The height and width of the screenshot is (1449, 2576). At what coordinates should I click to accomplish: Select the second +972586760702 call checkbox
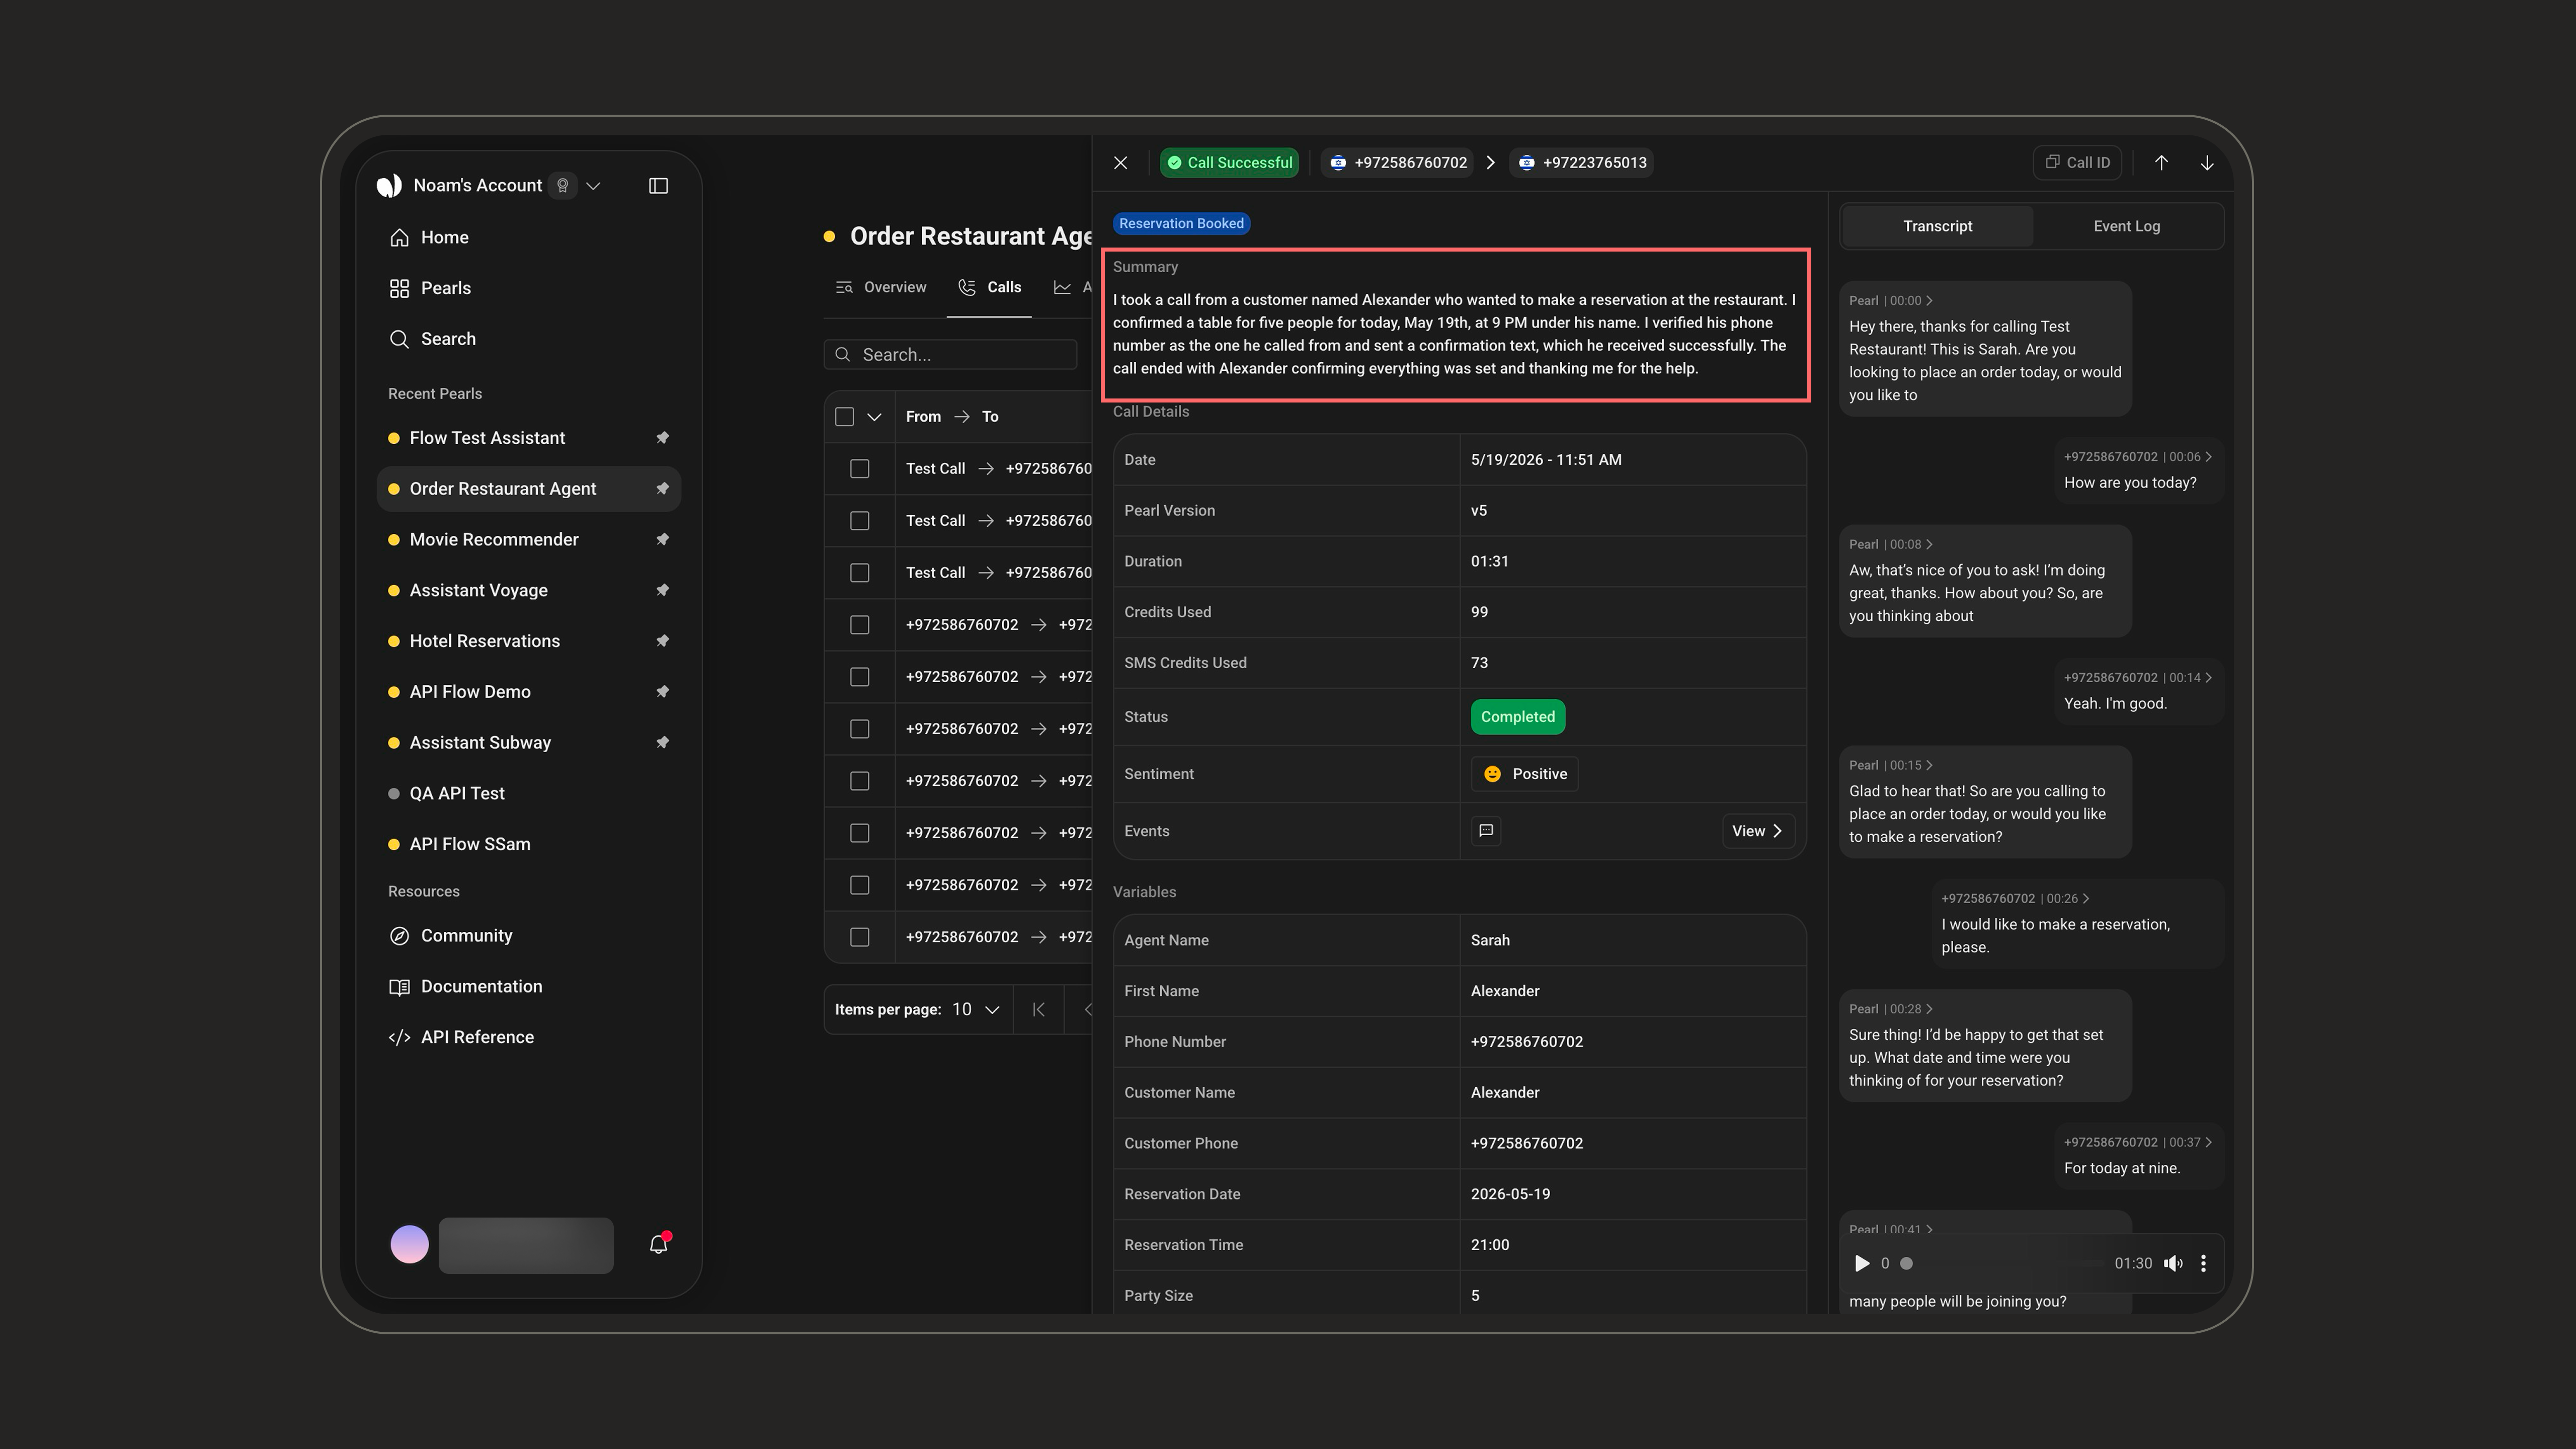click(x=860, y=677)
